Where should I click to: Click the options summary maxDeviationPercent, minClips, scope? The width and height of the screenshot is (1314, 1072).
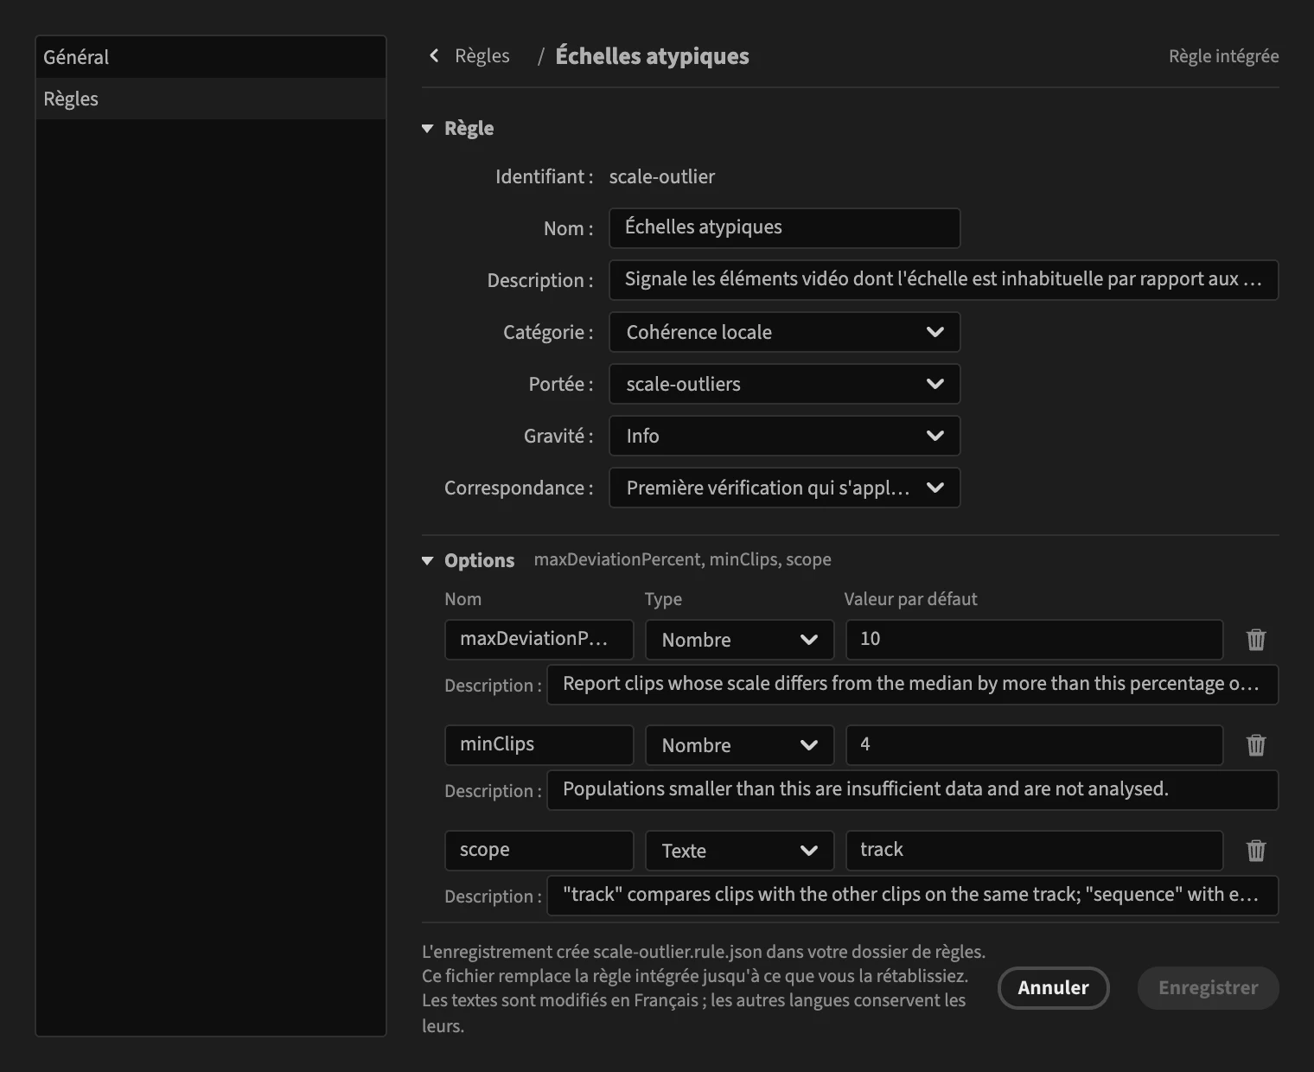tap(682, 560)
